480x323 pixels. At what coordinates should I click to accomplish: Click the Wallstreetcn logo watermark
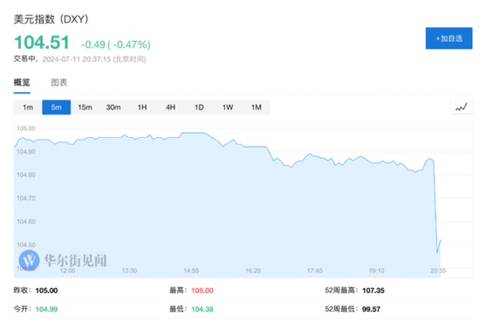[x=63, y=260]
